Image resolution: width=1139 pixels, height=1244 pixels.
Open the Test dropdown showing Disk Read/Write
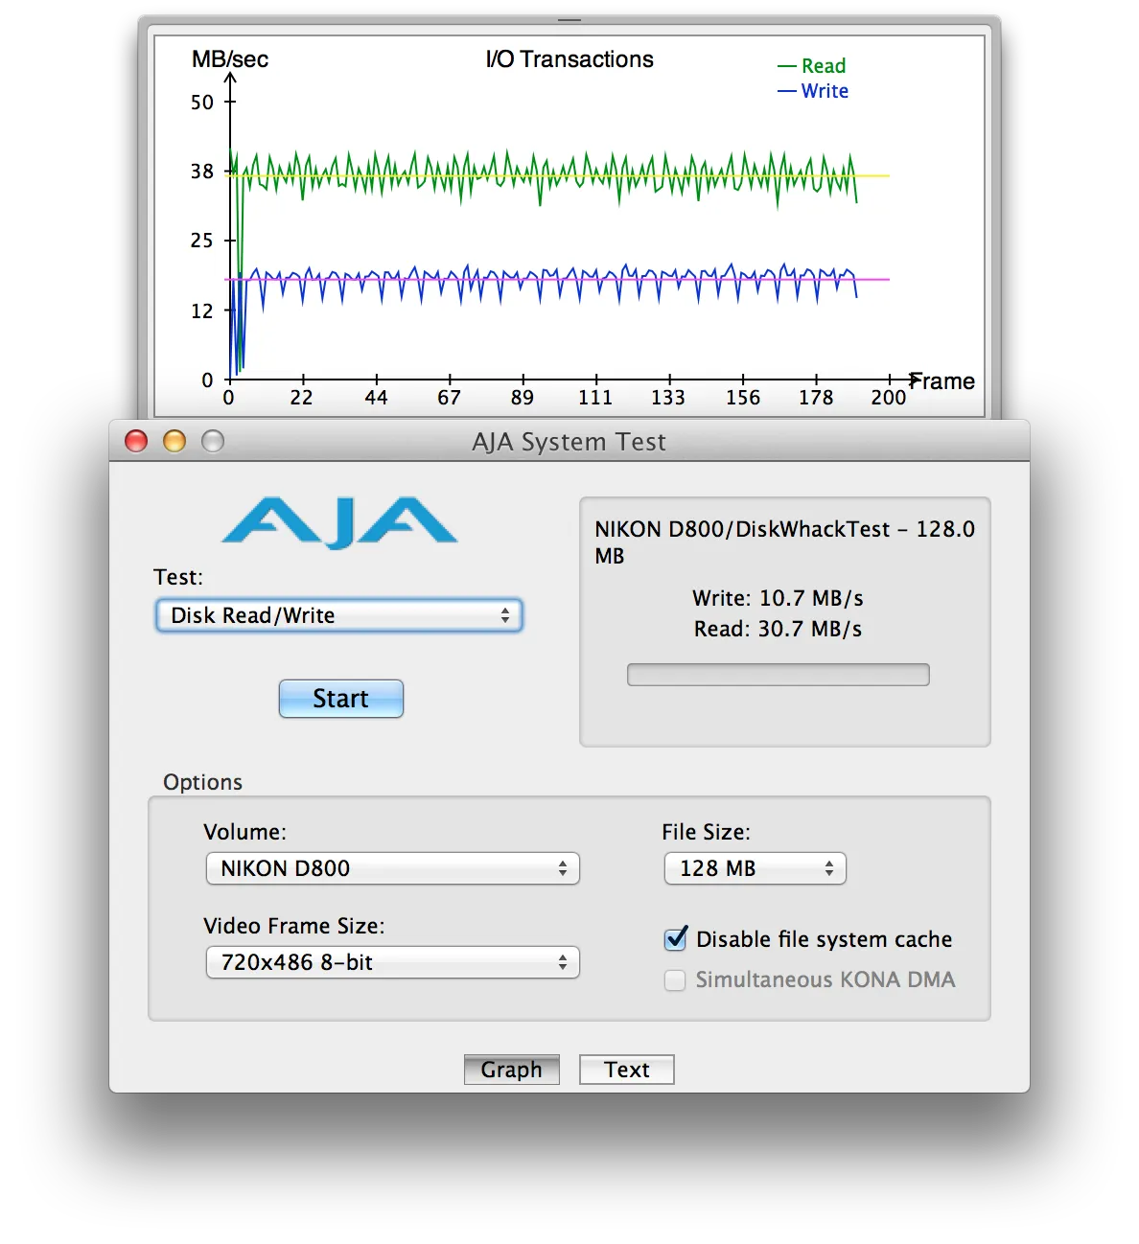[339, 615]
